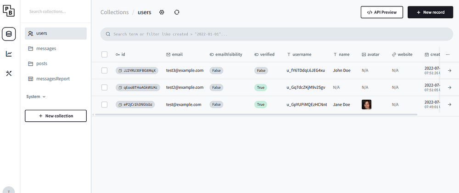
Task: Click the users collection settings gear icon
Action: pyautogui.click(x=162, y=12)
